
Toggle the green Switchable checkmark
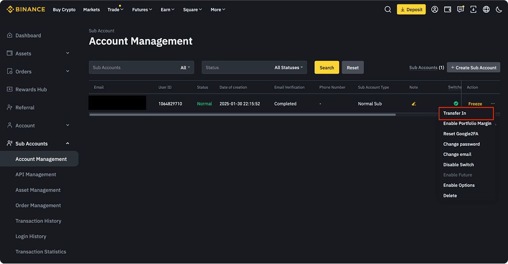(456, 104)
